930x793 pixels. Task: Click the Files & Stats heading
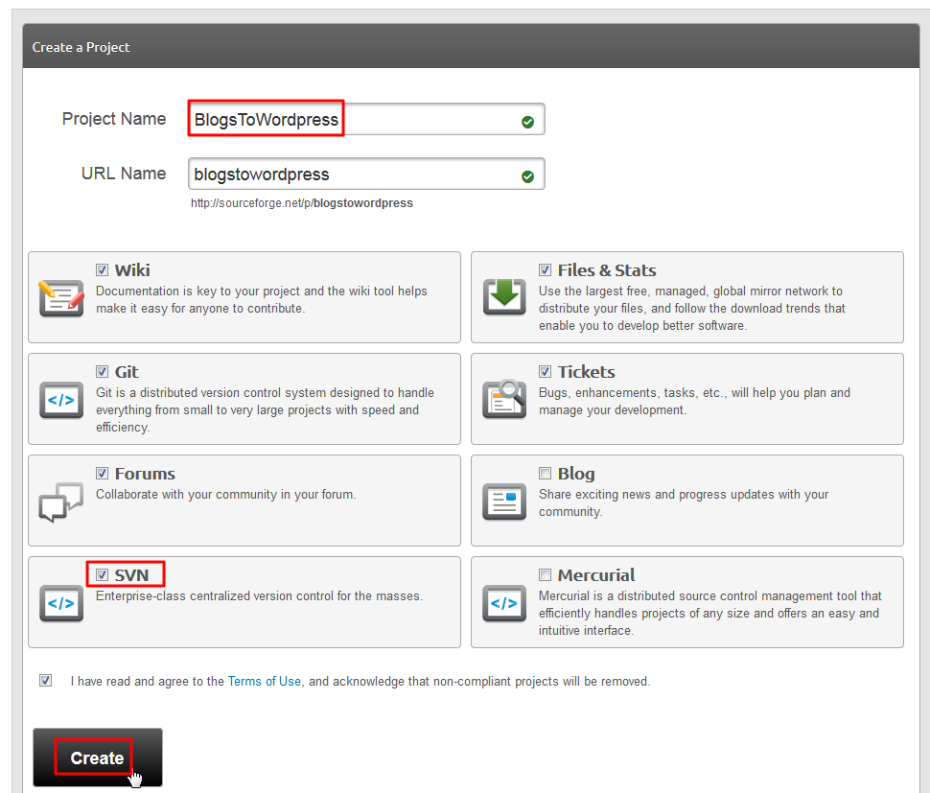click(x=607, y=270)
